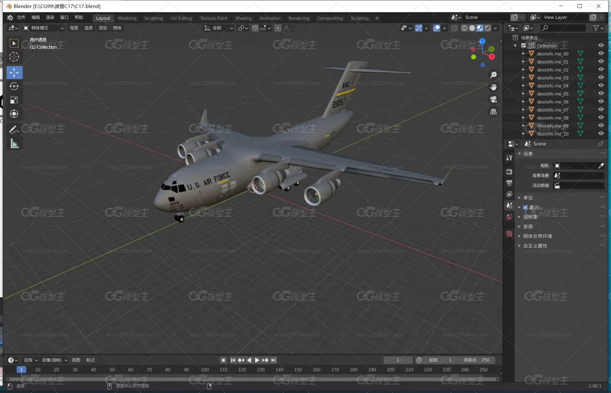Hide desirefx.me_00 with eye icon
Viewport: 611px width, 393px height.
601,53
